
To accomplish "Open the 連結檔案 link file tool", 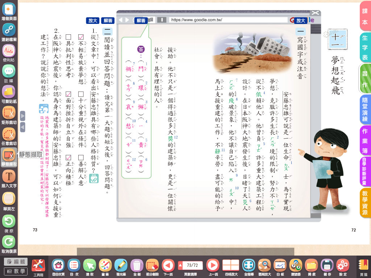I will point(9,32).
